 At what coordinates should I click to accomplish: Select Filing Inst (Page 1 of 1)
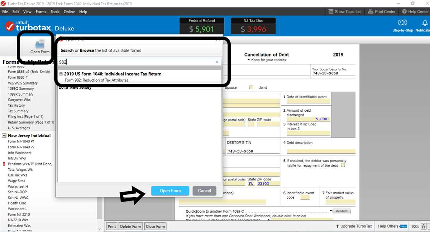[x=25, y=117]
